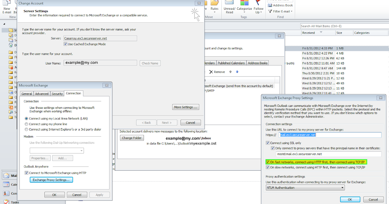Open the Address Books tab
This screenshot has height=204, width=389.
coord(257,63)
